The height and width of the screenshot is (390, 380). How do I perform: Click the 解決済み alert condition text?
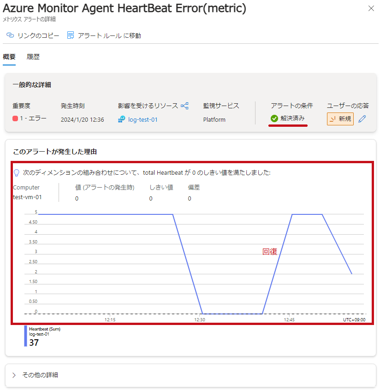tap(292, 118)
